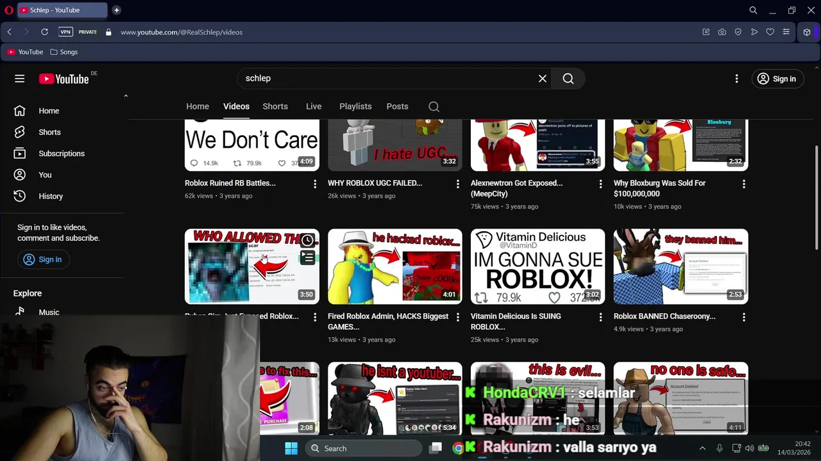821x461 pixels.
Task: Click the YouTube search magnifier button
Action: coord(568,78)
